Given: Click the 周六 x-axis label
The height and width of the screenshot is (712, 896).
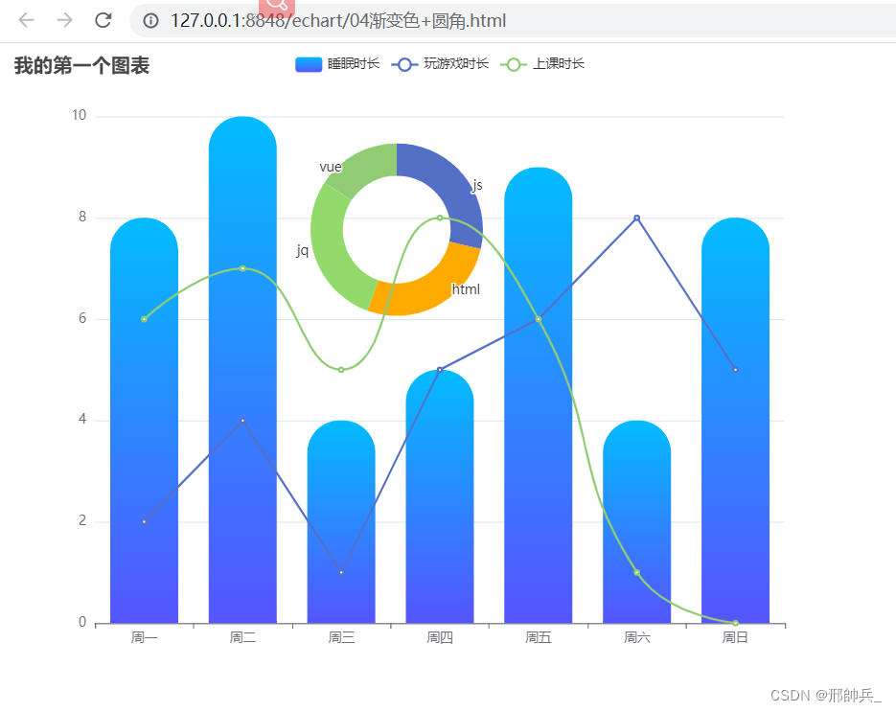Looking at the screenshot, I should pos(636,637).
